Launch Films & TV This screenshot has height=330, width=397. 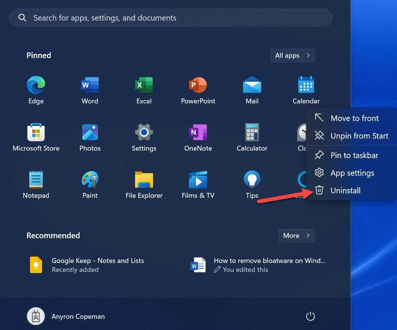[x=198, y=184]
